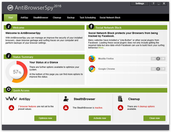Screen dimensions: 171x132
Task: Click the Cleanup red warning icon
Action: (x=121, y=108)
